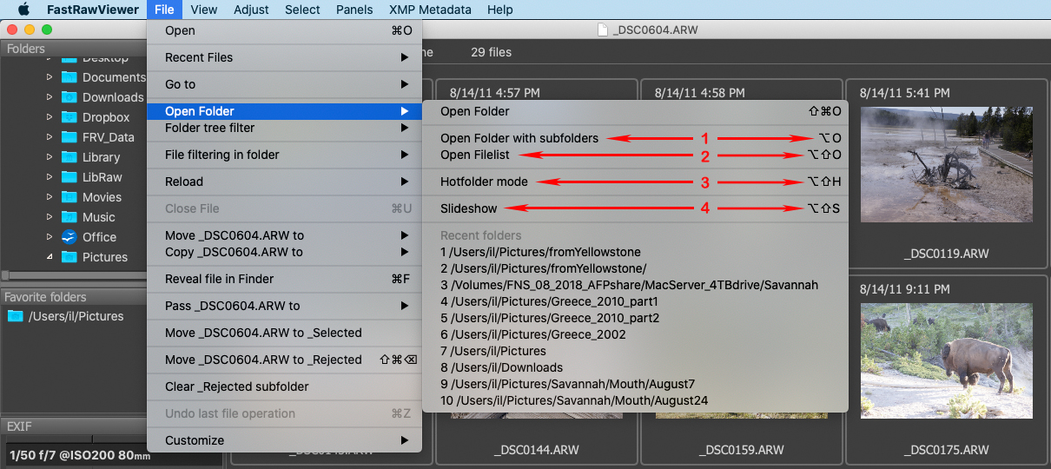The image size is (1051, 469).
Task: Click the Apple logo menu icon
Action: point(23,10)
